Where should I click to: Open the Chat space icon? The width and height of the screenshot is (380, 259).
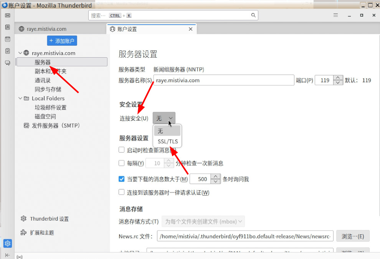[x=8, y=63]
